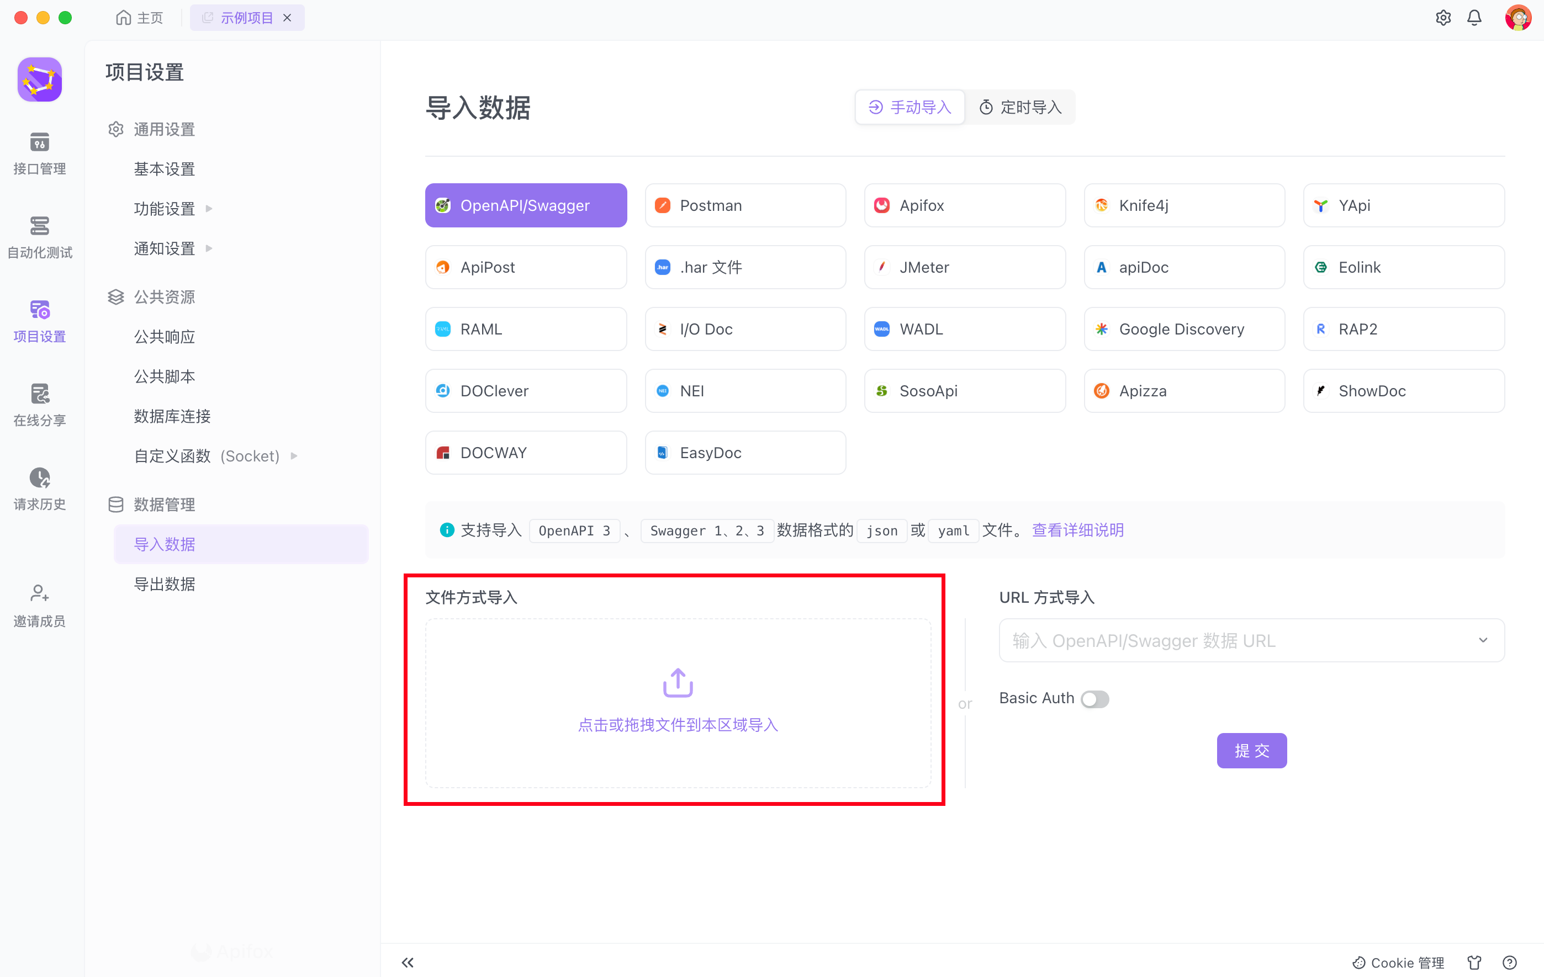Open 数据库连接 menu item
The width and height of the screenshot is (1544, 977).
[x=172, y=417]
